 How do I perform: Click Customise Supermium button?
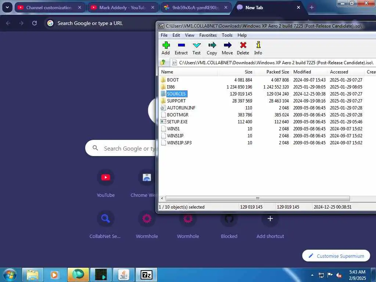[x=336, y=256]
